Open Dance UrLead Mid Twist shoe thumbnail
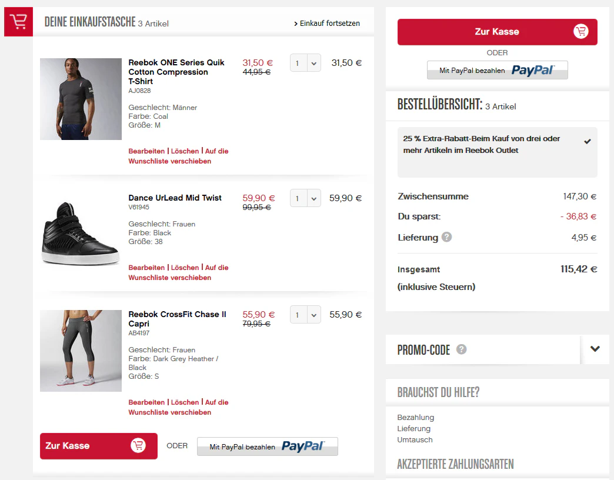The image size is (614, 480). [81, 234]
